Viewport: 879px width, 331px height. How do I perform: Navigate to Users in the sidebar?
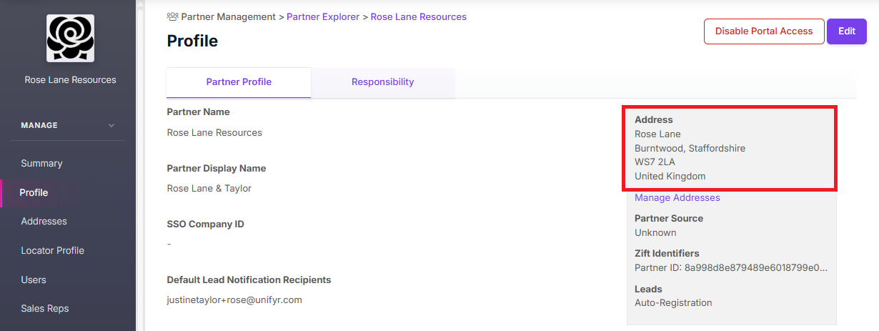tap(33, 280)
